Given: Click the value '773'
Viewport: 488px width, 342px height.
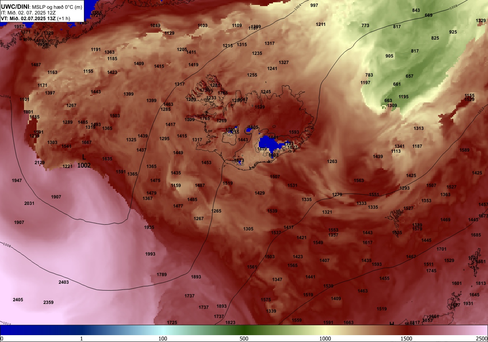Looking at the screenshot, I should pos(365,26).
